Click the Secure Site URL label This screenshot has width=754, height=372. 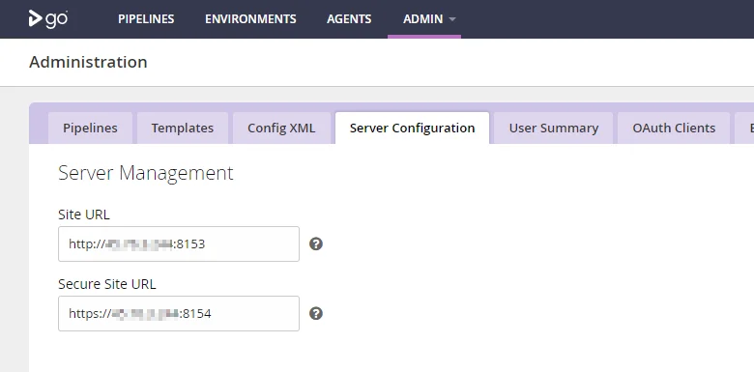[x=107, y=284]
